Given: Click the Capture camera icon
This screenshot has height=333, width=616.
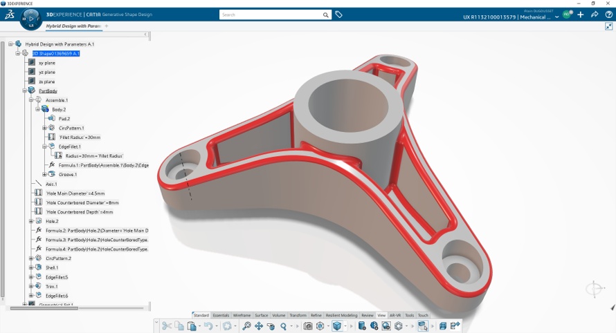Looking at the screenshot, I should (308, 325).
